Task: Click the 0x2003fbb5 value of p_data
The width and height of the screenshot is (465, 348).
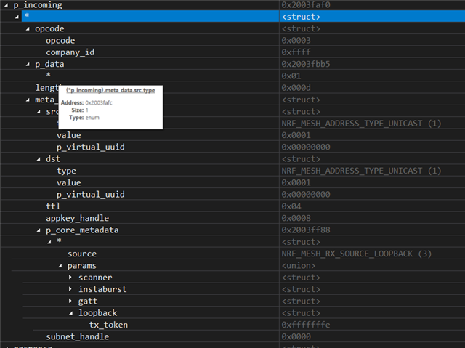Action: pyautogui.click(x=306, y=64)
